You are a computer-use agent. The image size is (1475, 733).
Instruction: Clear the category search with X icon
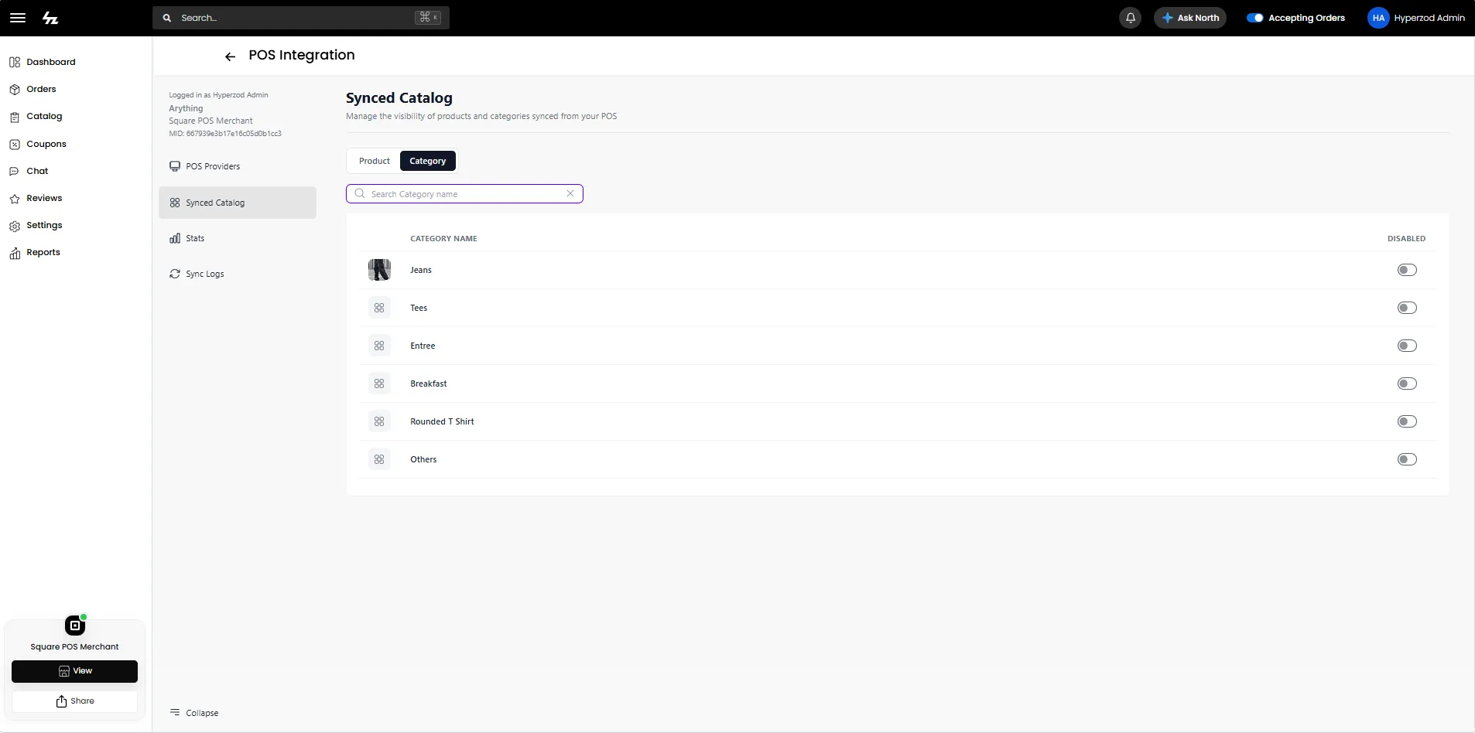click(x=570, y=193)
